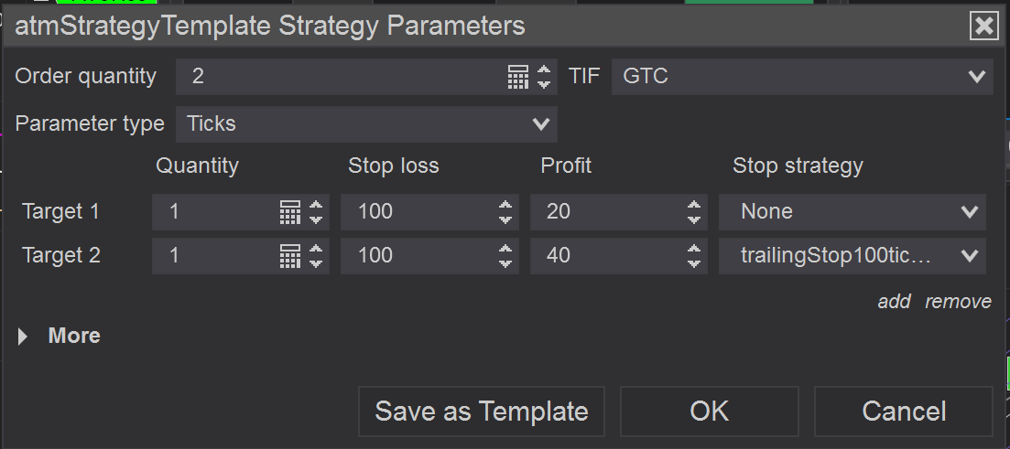
Task: Click the remove target link
Action: point(958,302)
